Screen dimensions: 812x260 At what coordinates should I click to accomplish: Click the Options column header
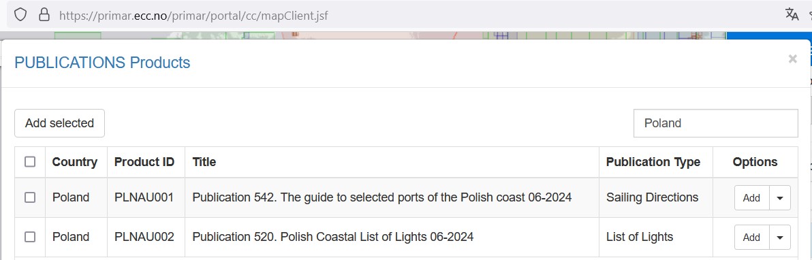(x=755, y=162)
